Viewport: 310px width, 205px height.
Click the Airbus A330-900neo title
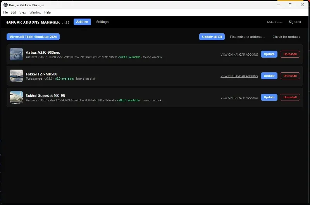[x=43, y=53]
